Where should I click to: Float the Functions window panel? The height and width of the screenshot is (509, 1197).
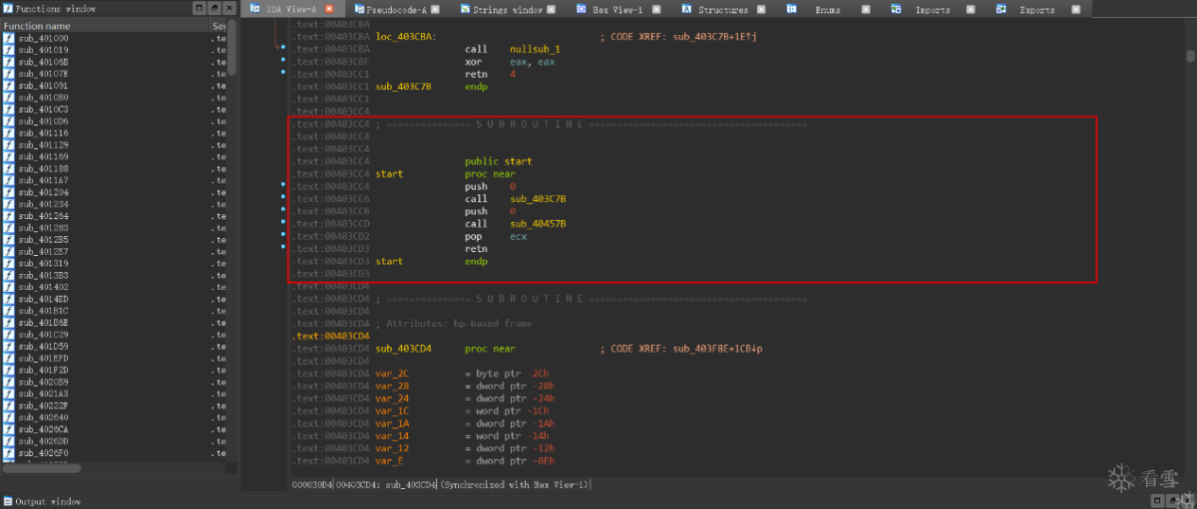point(212,8)
